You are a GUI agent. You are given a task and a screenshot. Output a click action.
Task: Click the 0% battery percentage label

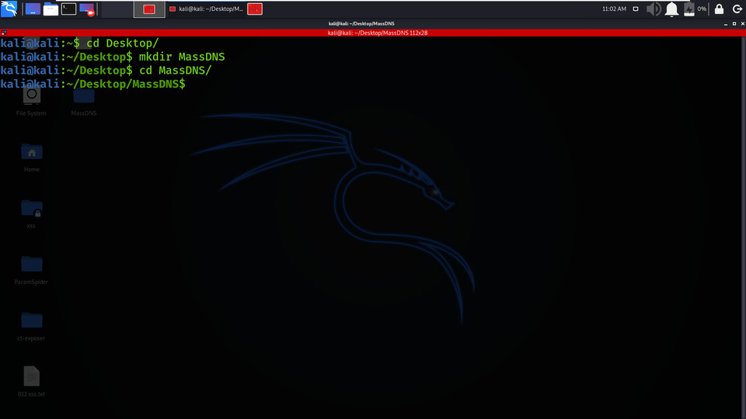(702, 9)
